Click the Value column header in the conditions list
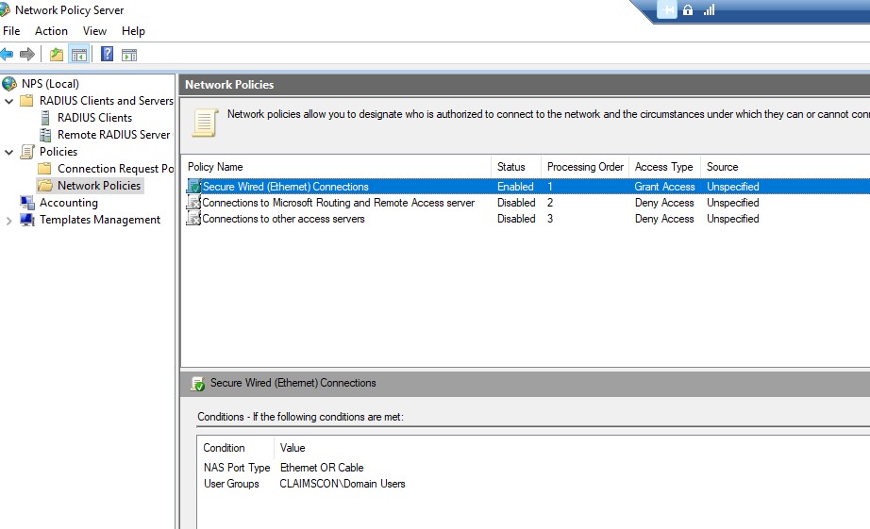The height and width of the screenshot is (529, 870). point(293,448)
